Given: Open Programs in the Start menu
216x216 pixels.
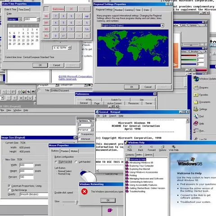Looking at the screenshot, I should click(201, 88).
